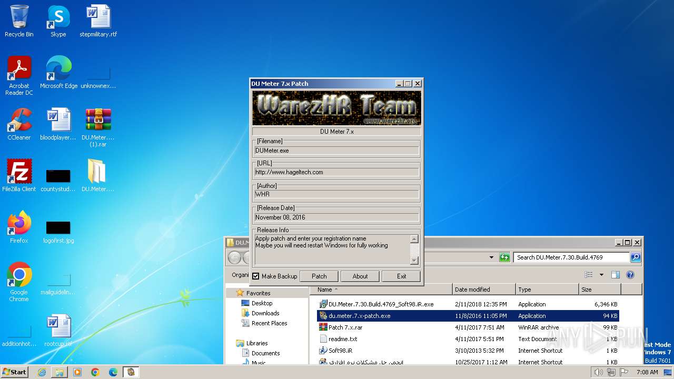Open change view dropdown arrow in Explorer

coord(601,275)
